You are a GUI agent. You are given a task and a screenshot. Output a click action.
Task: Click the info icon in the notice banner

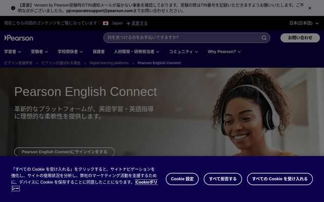click(13, 8)
